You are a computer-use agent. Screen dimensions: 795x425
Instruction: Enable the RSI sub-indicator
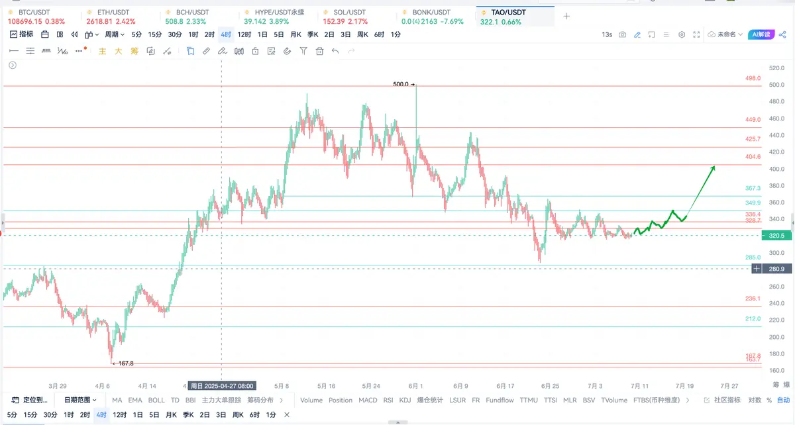388,400
